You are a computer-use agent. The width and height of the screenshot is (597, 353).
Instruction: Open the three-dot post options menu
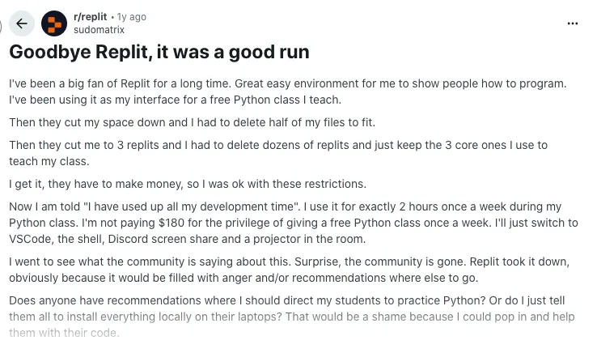[573, 23]
